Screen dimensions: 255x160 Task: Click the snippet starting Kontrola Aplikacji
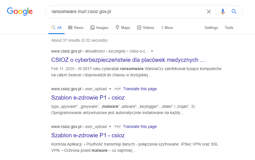coord(135,147)
